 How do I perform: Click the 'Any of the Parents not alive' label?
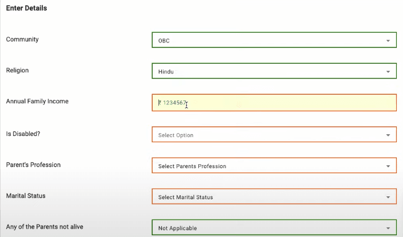[45, 227]
